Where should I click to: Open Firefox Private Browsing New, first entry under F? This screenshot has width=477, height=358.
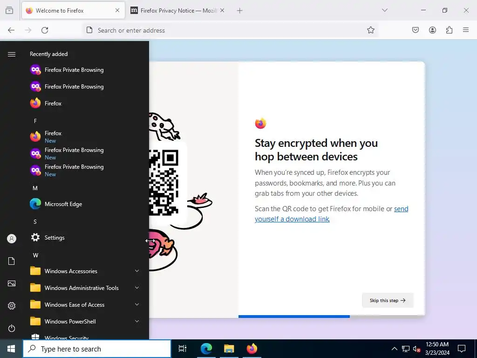(x=85, y=153)
